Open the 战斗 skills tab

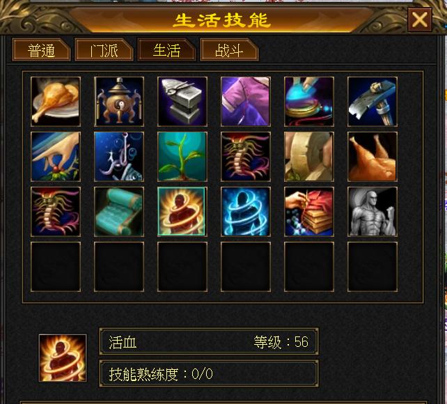coord(229,50)
